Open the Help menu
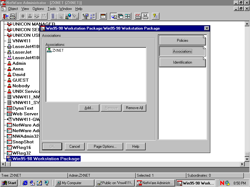The height and width of the screenshot is (187, 250). (79, 9)
